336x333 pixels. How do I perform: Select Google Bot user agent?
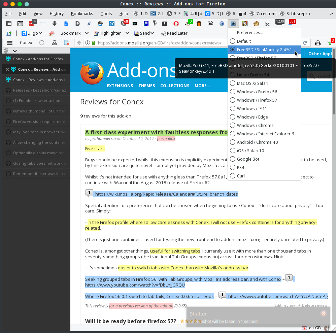click(264, 159)
